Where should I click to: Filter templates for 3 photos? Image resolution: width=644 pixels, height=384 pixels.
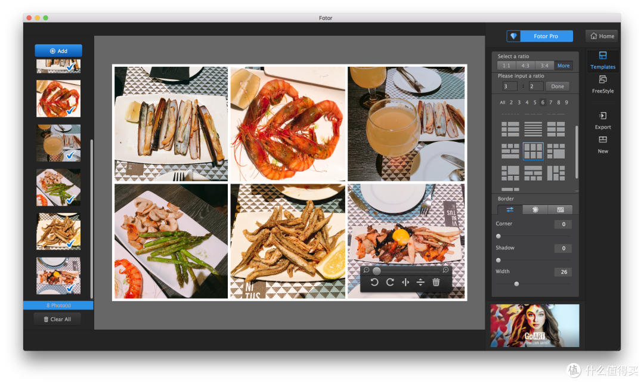tap(519, 103)
